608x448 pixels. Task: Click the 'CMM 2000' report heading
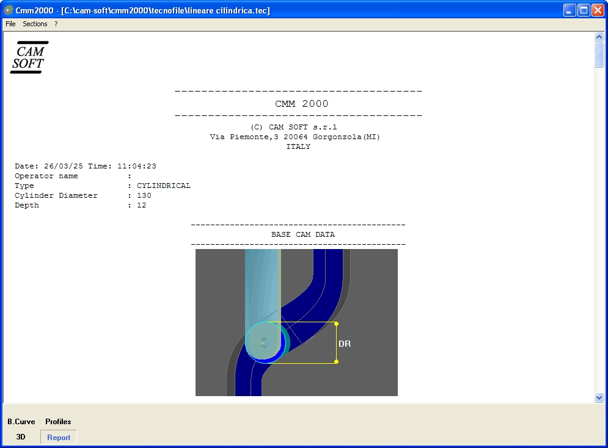tap(302, 104)
